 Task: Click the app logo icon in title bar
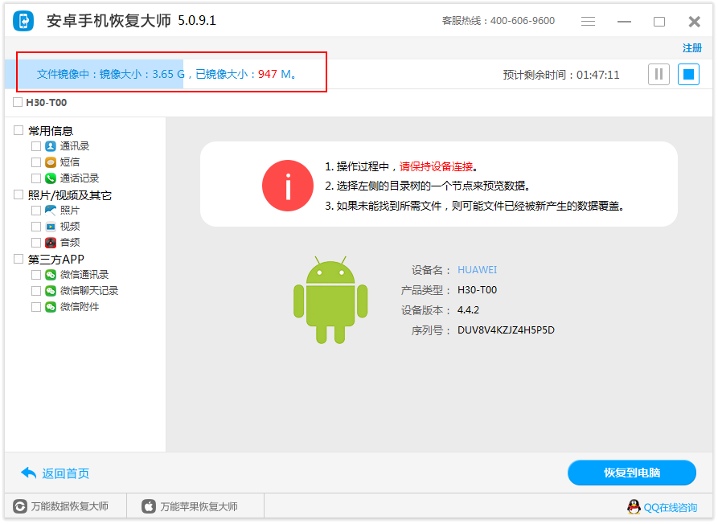[23, 21]
